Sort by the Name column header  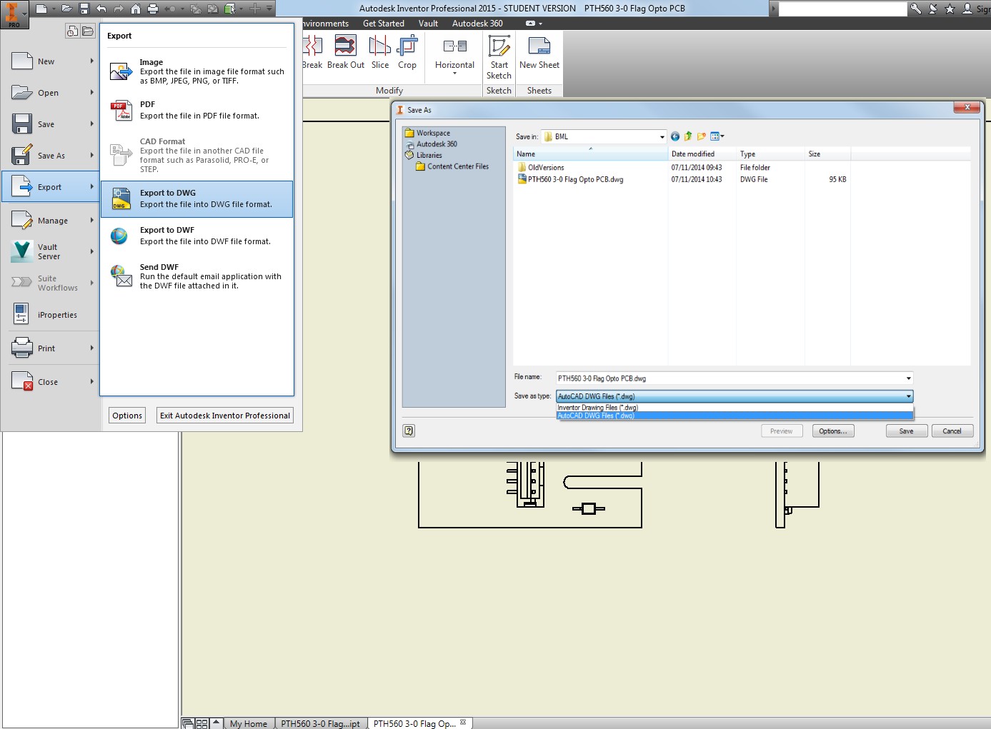point(590,154)
